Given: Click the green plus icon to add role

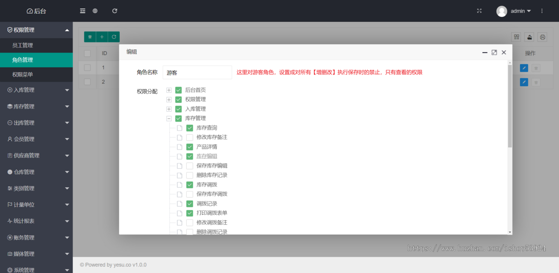Looking at the screenshot, I should pos(102,36).
